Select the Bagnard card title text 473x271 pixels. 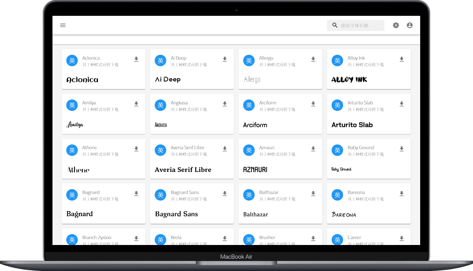coord(91,192)
